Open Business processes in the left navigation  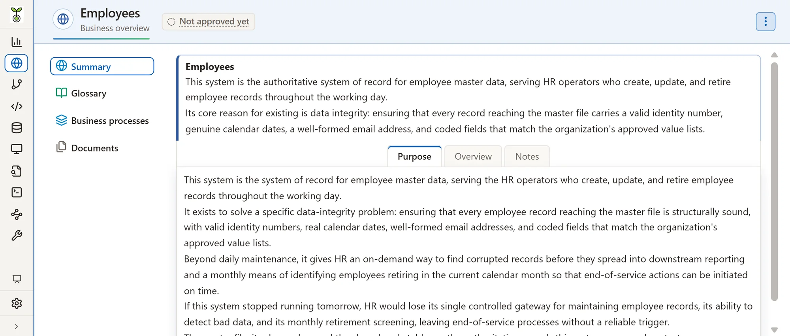pyautogui.click(x=102, y=121)
